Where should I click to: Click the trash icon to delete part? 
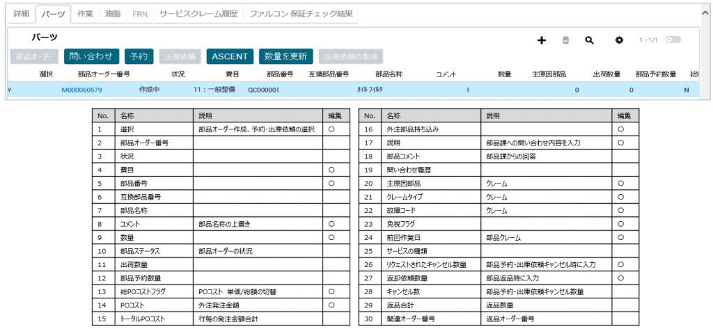click(565, 40)
